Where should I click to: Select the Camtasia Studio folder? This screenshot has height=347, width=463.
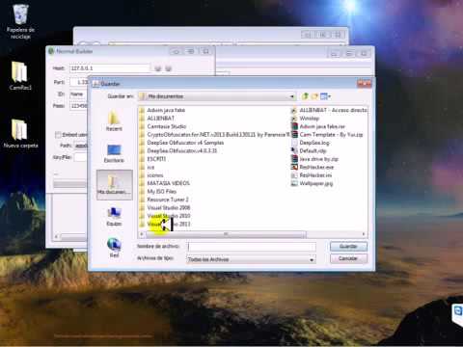point(166,126)
